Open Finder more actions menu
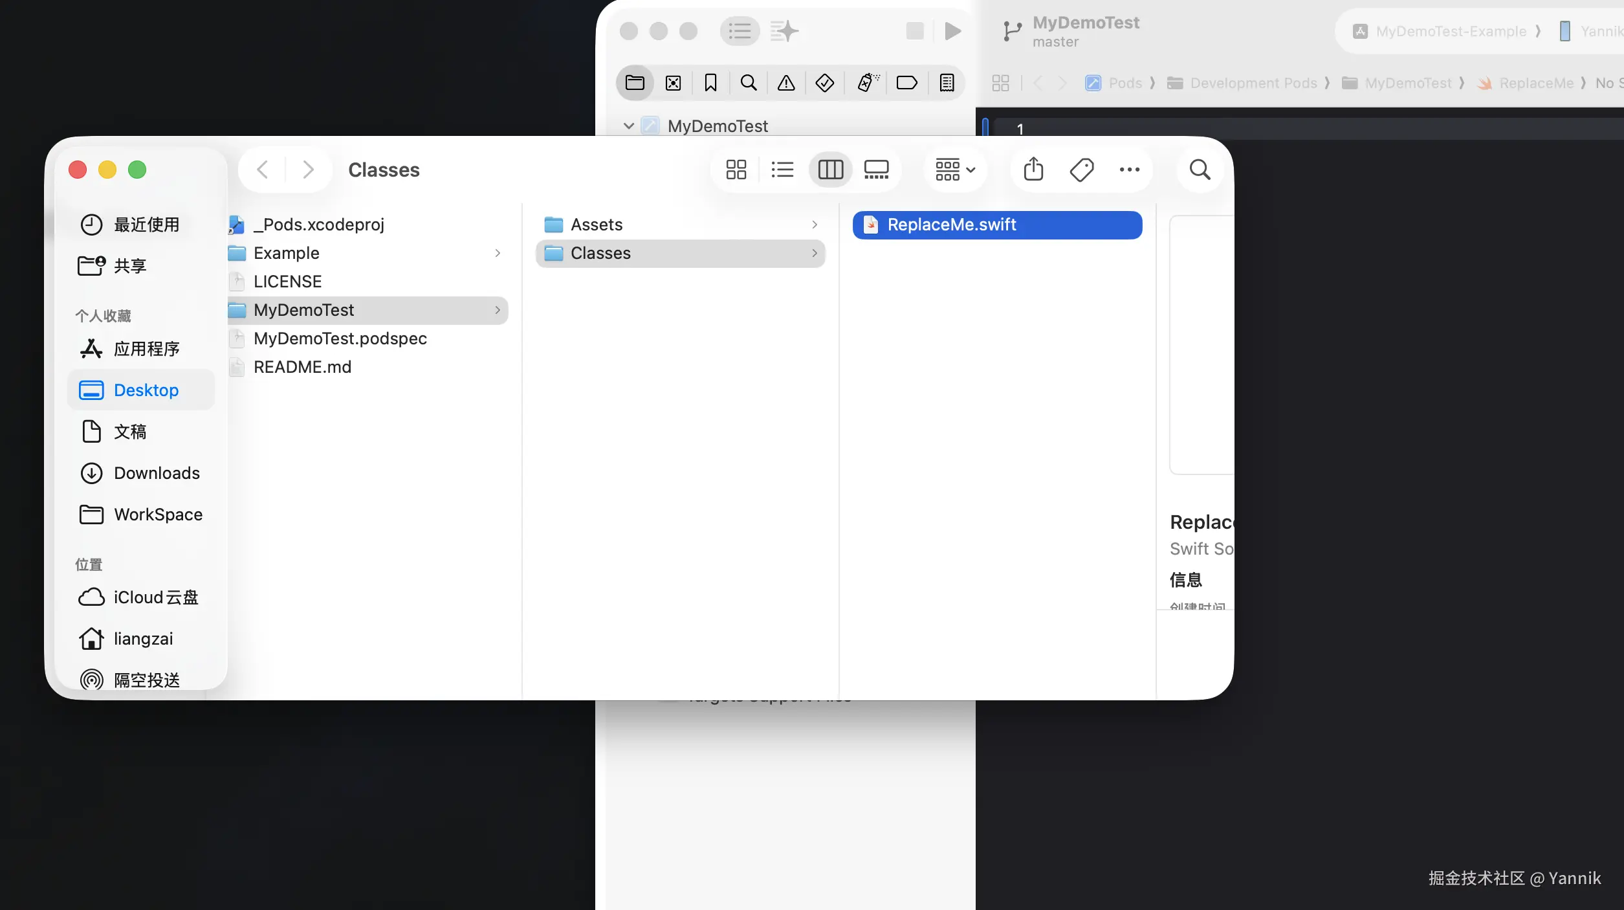This screenshot has height=910, width=1624. pos(1129,170)
